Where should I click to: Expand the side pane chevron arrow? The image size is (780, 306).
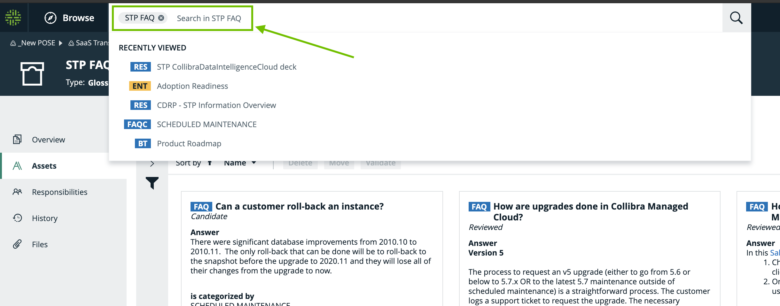point(152,164)
